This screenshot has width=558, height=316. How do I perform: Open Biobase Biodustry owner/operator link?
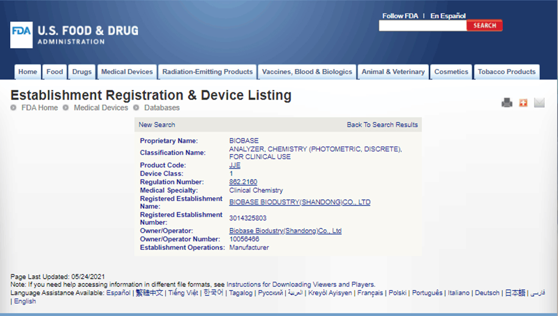pos(285,231)
